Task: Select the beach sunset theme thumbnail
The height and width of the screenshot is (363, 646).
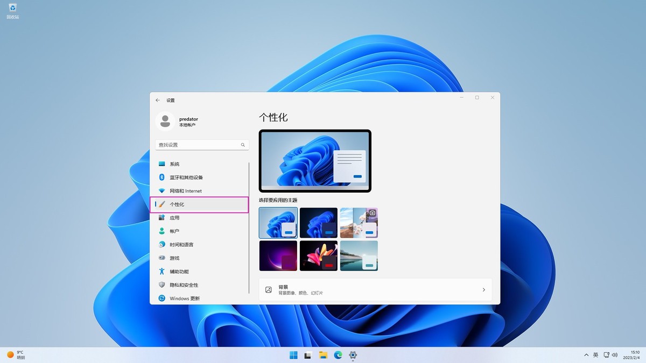Action: click(x=359, y=255)
